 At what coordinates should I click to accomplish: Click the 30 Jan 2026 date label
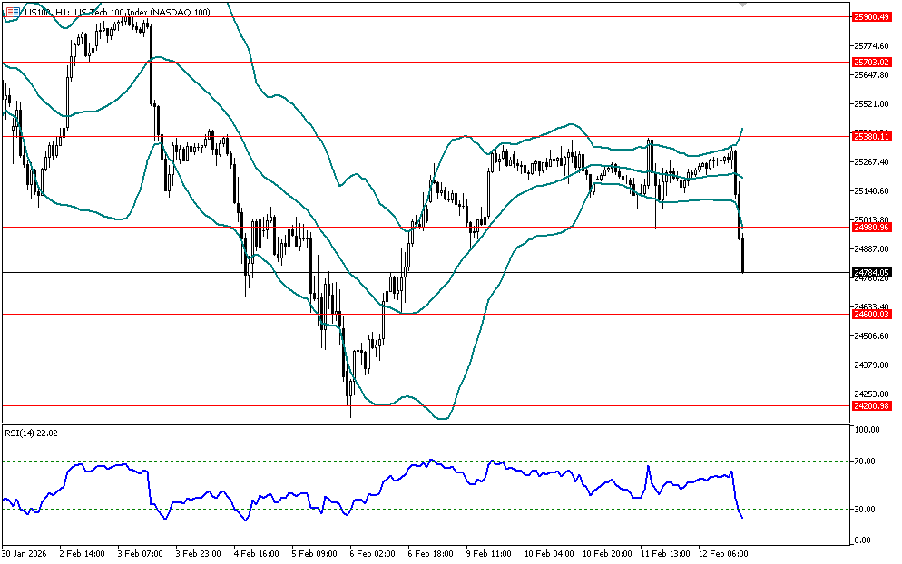(25, 552)
